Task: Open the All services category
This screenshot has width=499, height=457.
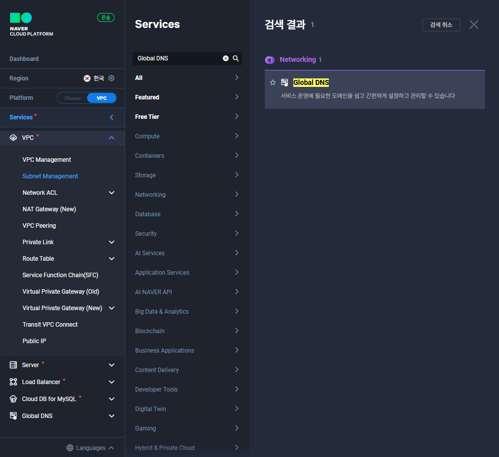Action: [x=187, y=78]
